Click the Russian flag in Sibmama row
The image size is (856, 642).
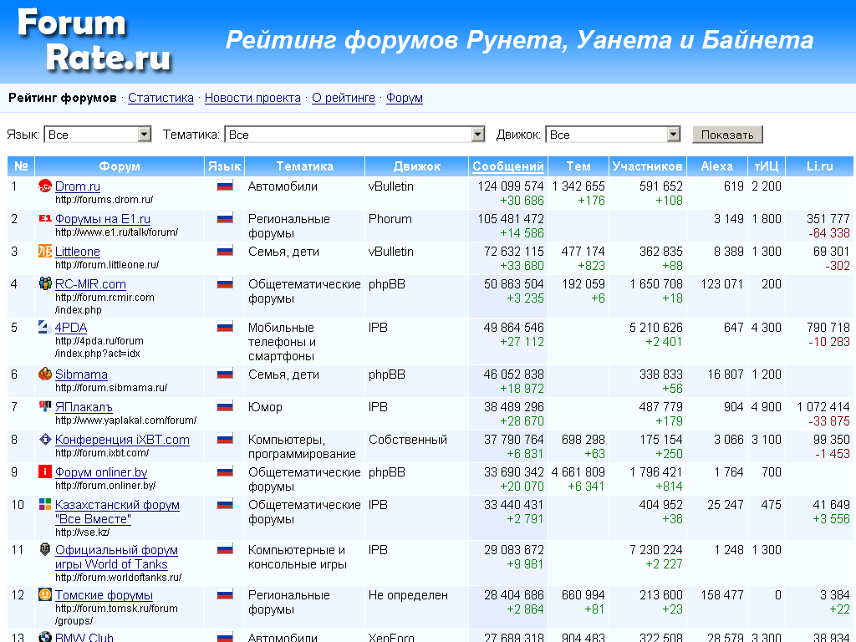tap(225, 374)
